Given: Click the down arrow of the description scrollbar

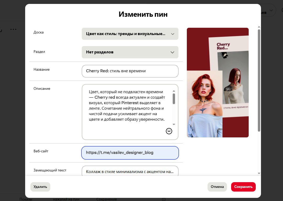Looking at the screenshot, I should tap(174, 124).
